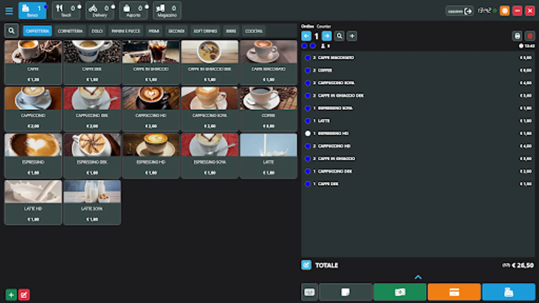Click the TOTALE label
This screenshot has width=539, height=303.
[x=326, y=265]
